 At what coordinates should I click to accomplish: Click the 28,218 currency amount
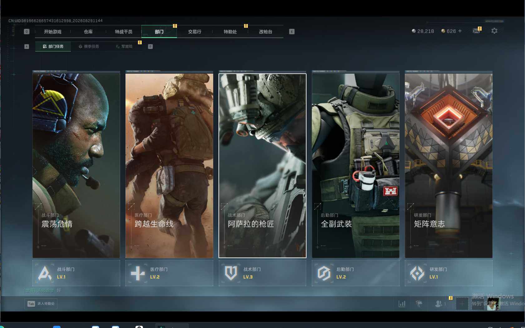426,31
